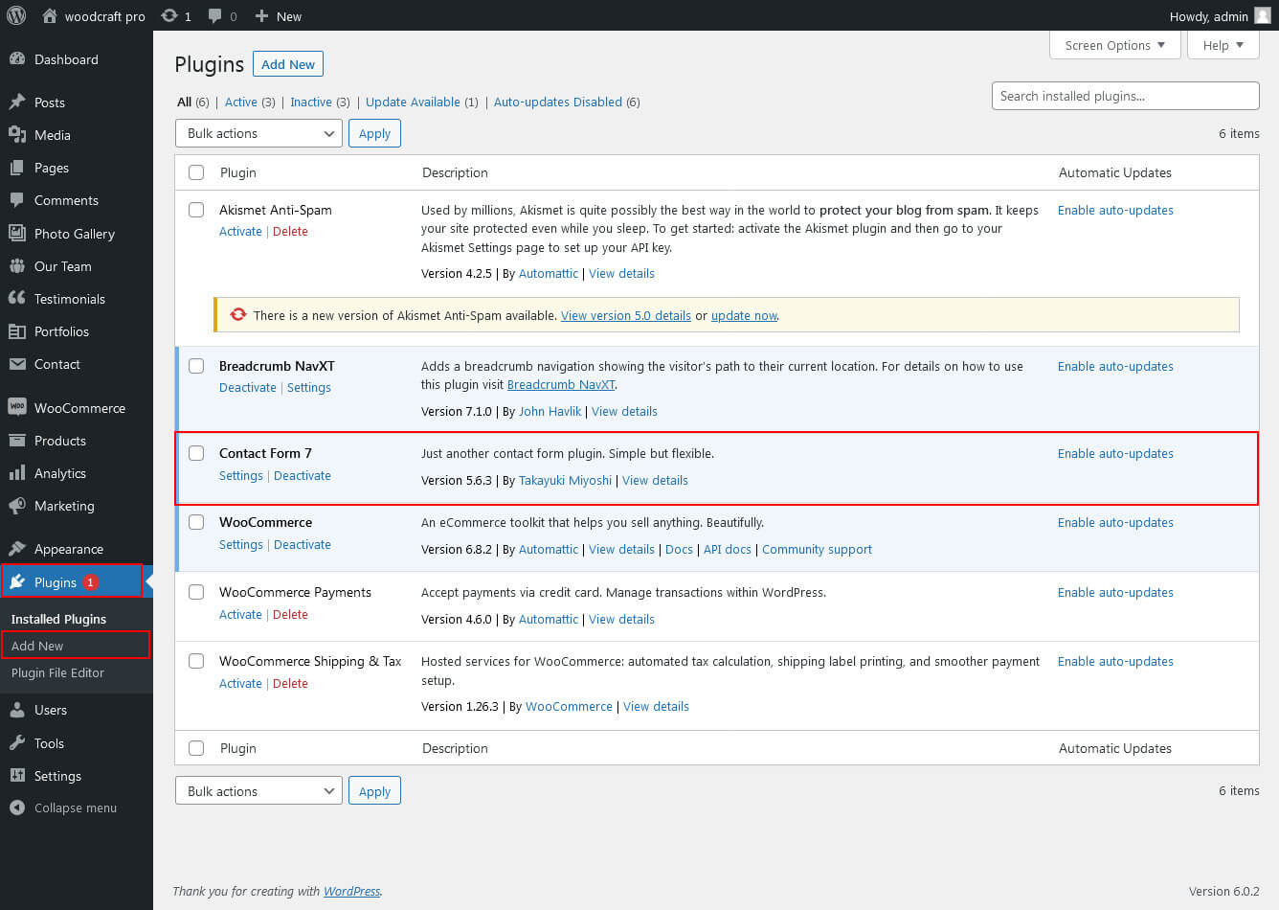Click the bottom Apply button
Image resolution: width=1279 pixels, height=910 pixels.
click(374, 791)
